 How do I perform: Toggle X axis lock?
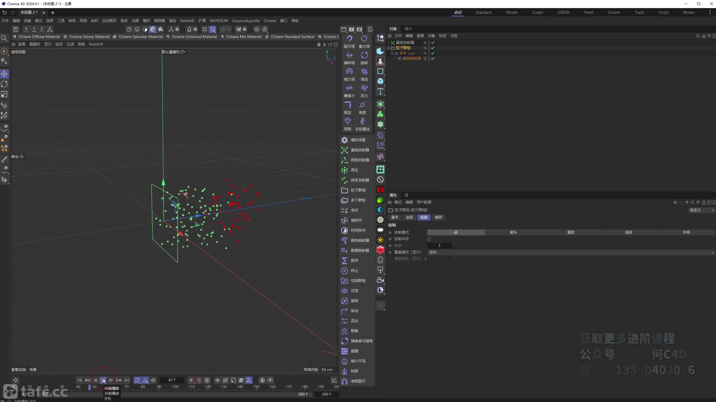[x=26, y=29]
